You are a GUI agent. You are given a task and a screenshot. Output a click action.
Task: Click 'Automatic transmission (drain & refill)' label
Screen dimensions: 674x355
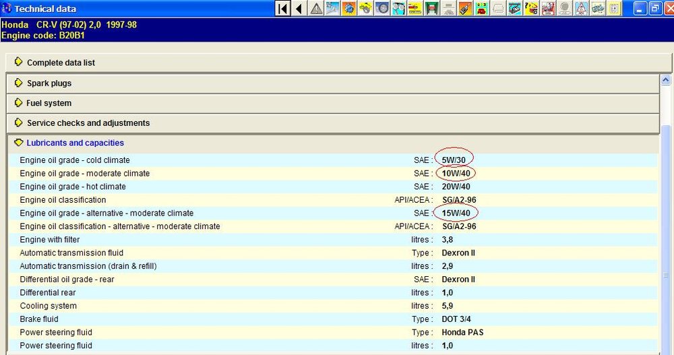click(x=88, y=267)
